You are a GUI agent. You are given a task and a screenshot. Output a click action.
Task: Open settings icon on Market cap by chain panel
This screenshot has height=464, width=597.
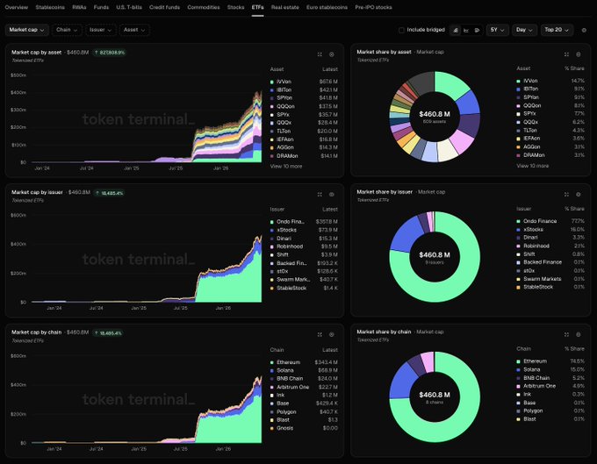(x=332, y=334)
